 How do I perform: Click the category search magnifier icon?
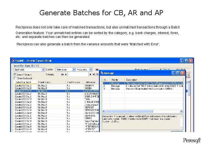97,74
